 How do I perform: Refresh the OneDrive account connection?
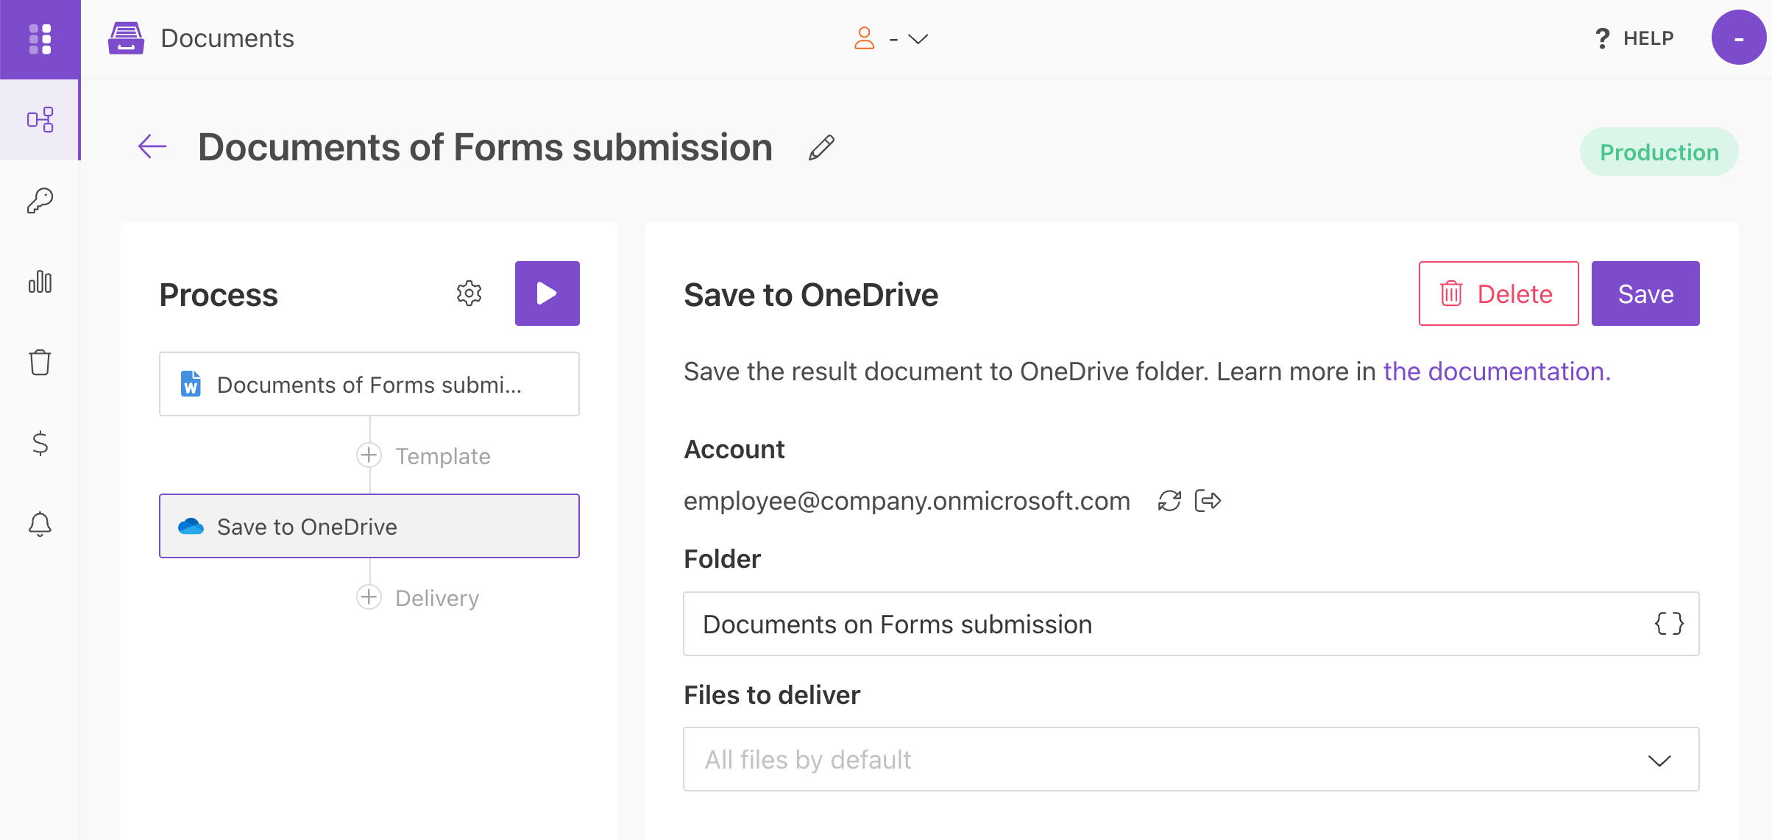[x=1169, y=501]
